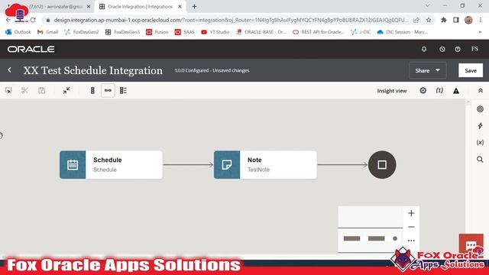Image resolution: width=489 pixels, height=275 pixels.
Task: Show more bookmarks with chevron
Action: tap(481, 32)
